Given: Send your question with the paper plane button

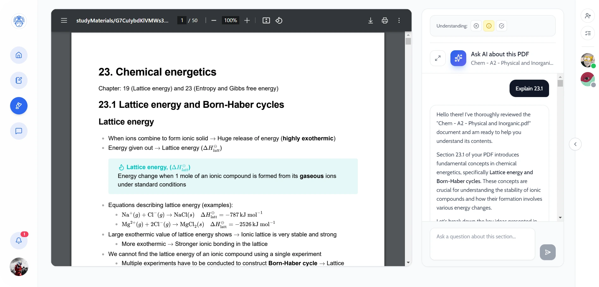Looking at the screenshot, I should pyautogui.click(x=547, y=252).
